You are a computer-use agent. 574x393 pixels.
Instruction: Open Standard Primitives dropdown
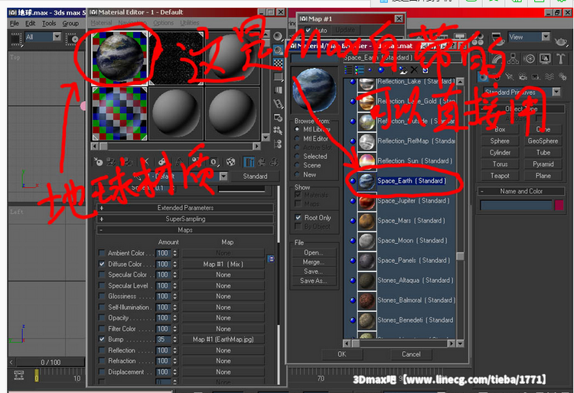(556, 92)
